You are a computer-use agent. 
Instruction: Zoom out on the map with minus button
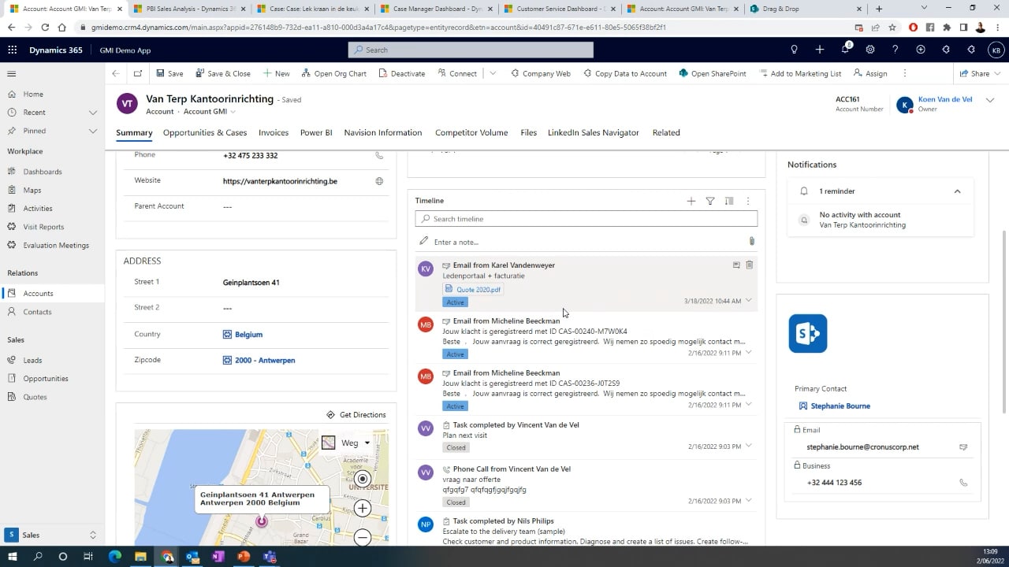[363, 537]
